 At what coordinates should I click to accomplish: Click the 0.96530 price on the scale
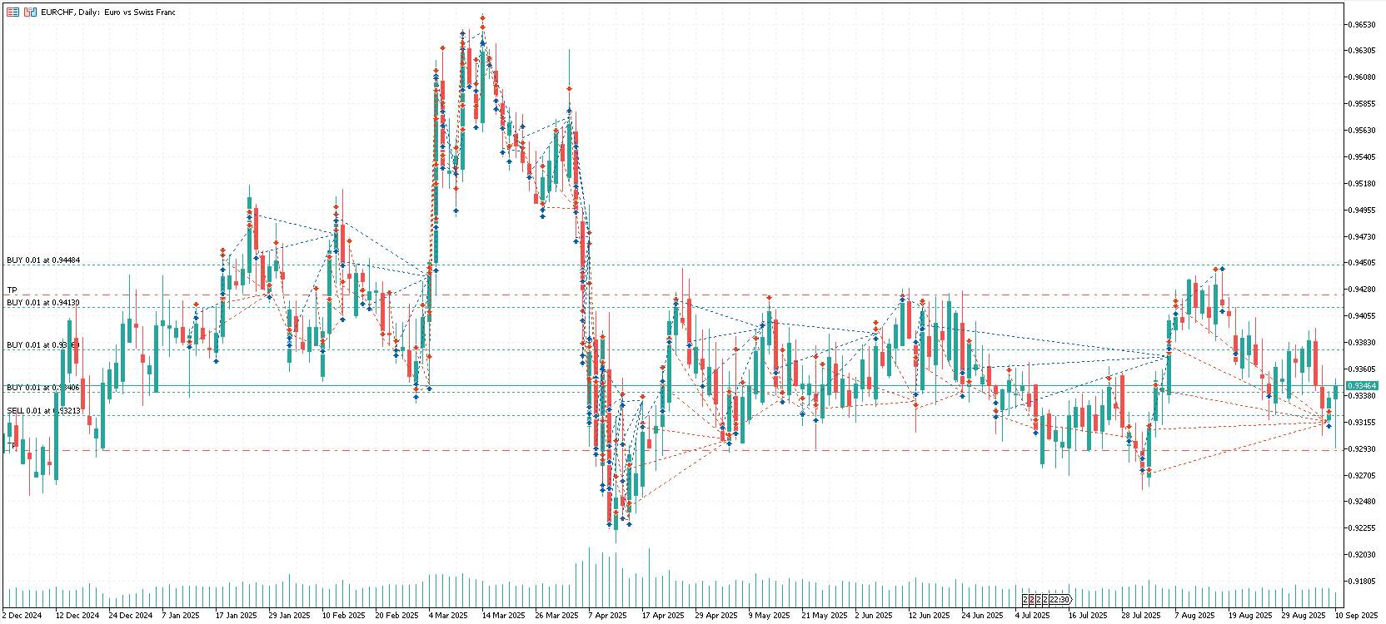click(1362, 25)
